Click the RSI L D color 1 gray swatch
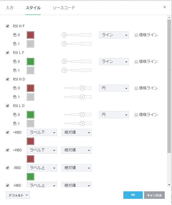This screenshot has width=172, height=205. pos(31,123)
